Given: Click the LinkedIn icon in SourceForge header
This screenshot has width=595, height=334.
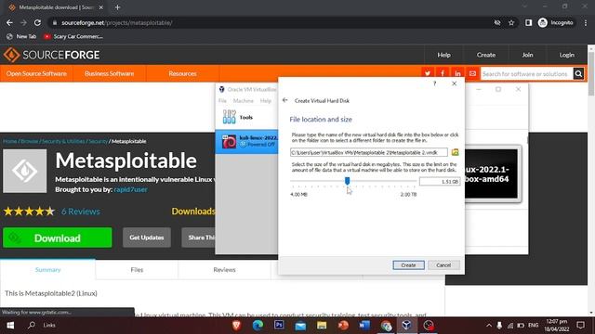Looking at the screenshot, I should coord(457,73).
